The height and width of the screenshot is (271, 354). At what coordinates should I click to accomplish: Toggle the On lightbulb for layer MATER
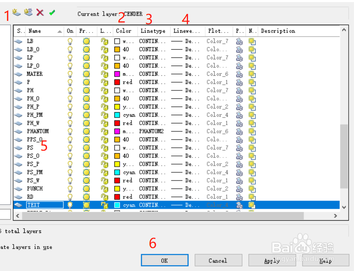point(70,74)
